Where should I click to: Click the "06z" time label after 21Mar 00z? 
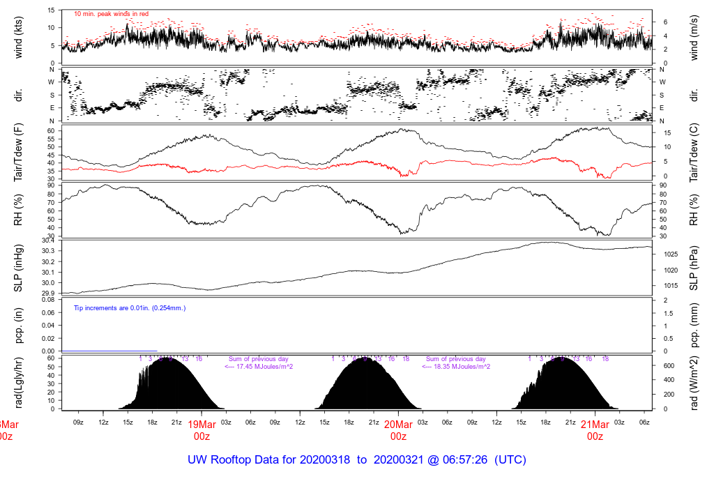click(x=644, y=422)
